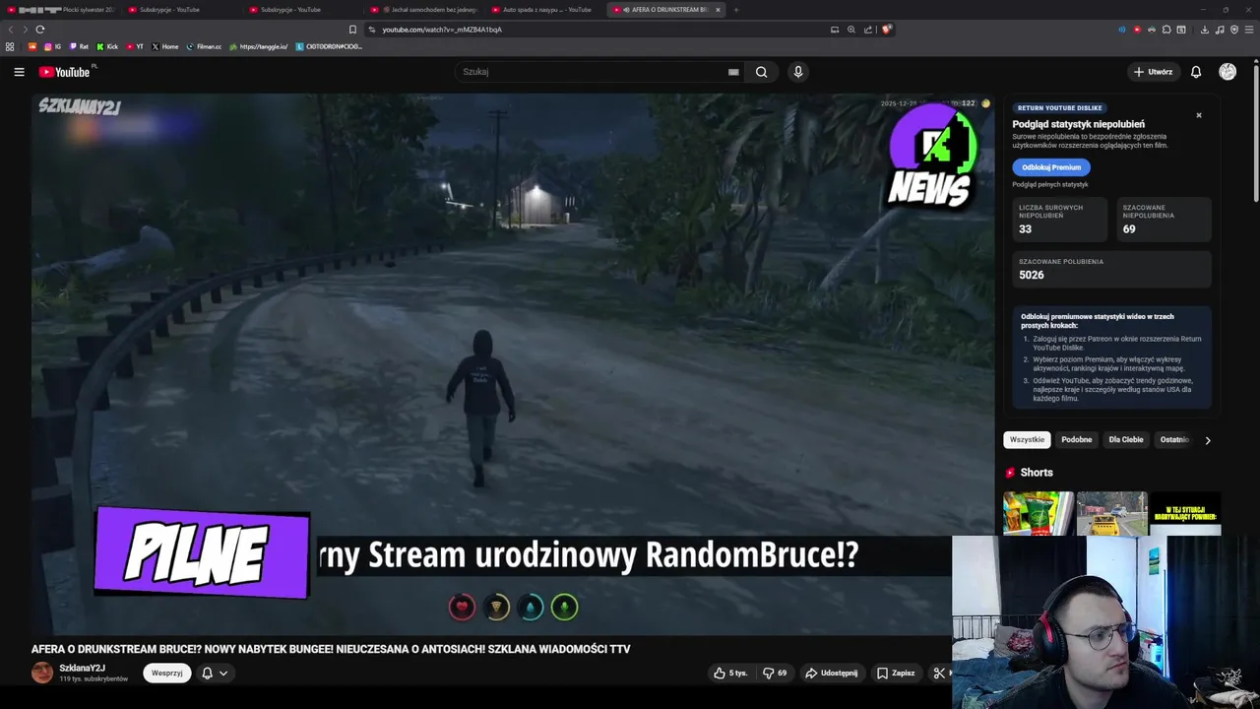This screenshot has width=1260, height=709.
Task: Reload the page
Action: [40, 30]
